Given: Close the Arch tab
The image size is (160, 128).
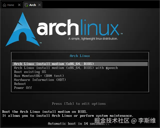Looking at the screenshot, I should click(x=39, y=5).
